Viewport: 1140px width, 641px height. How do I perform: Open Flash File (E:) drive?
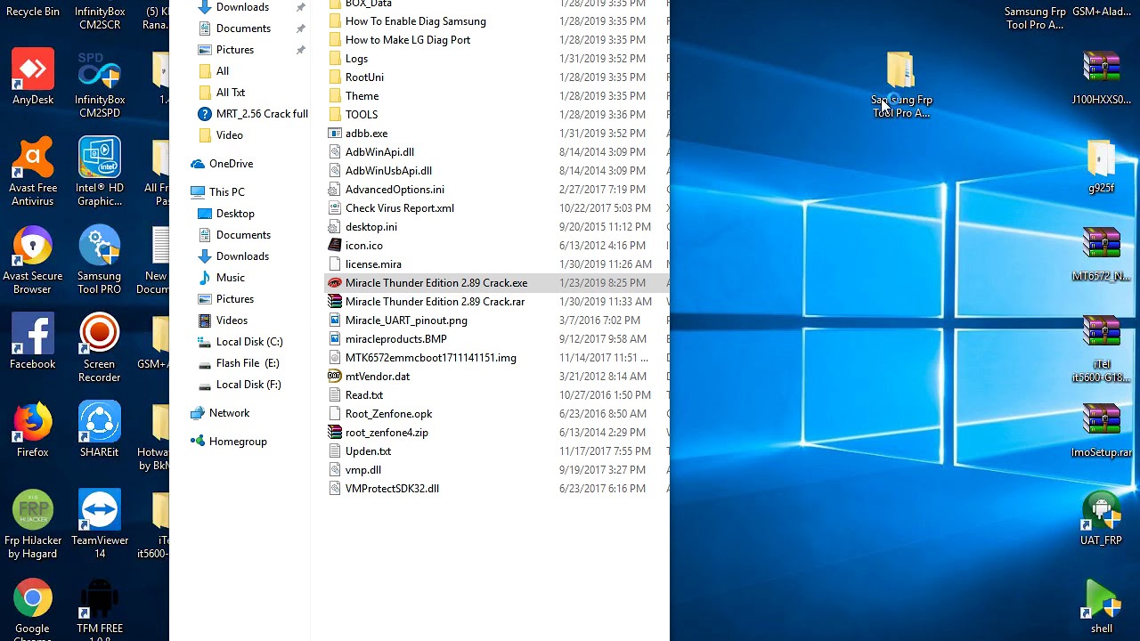tap(248, 363)
